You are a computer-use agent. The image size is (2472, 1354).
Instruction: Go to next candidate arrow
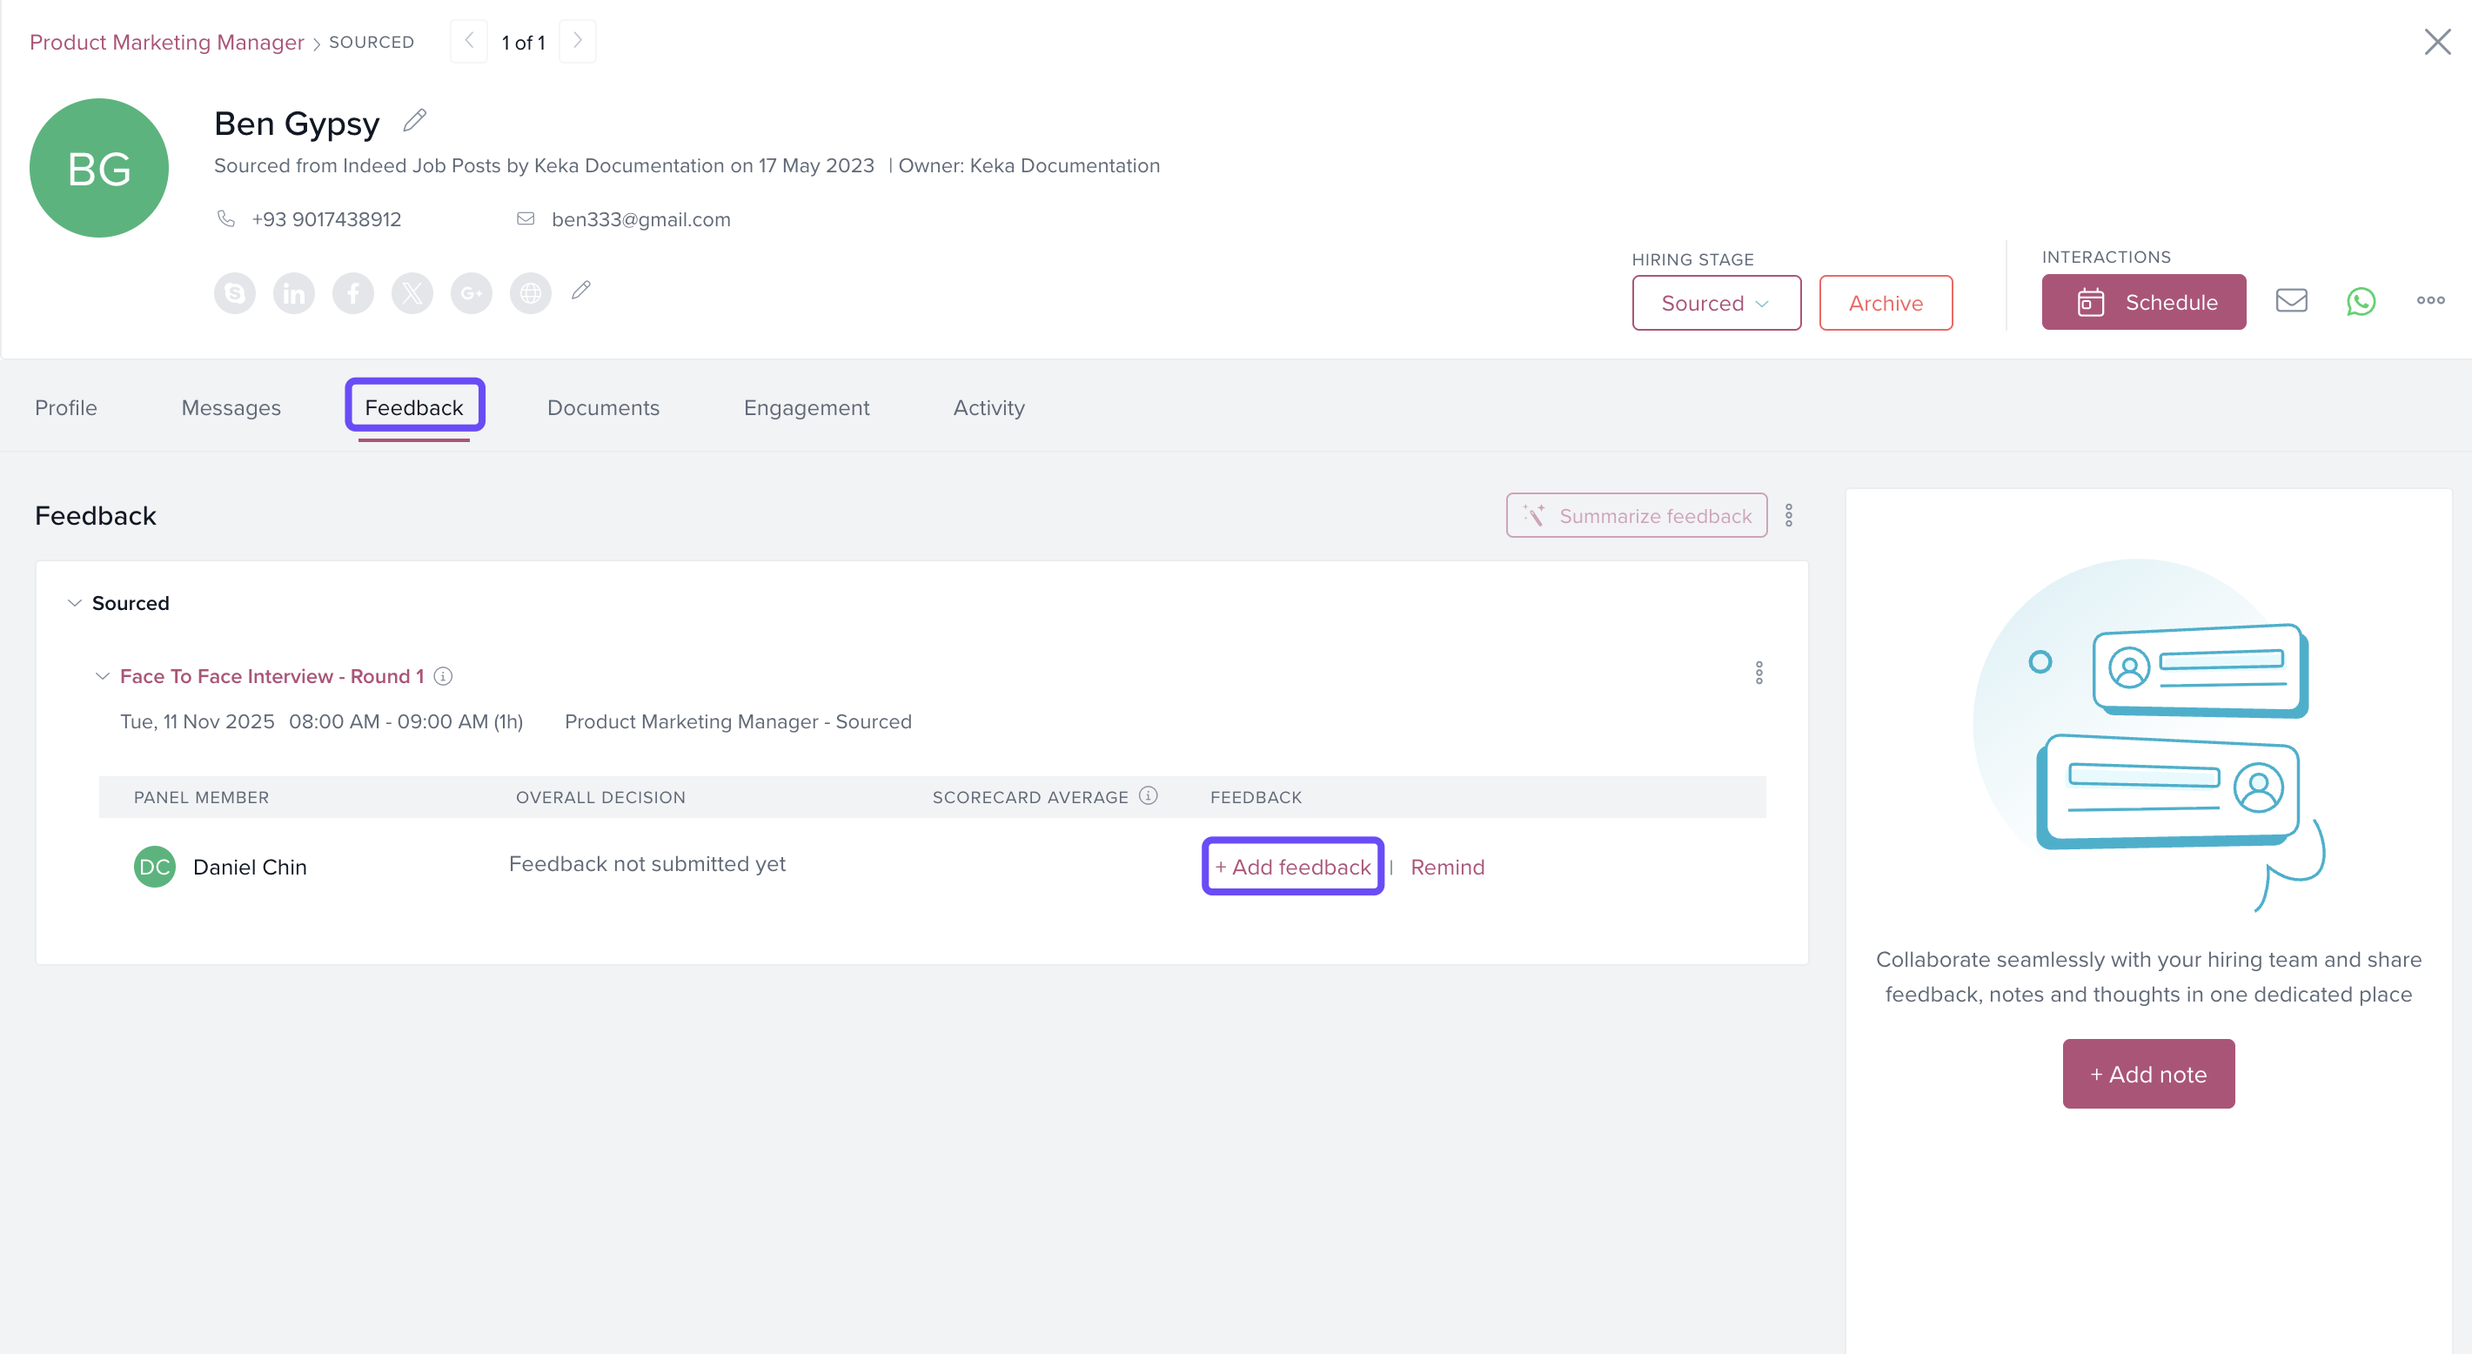pyautogui.click(x=577, y=41)
